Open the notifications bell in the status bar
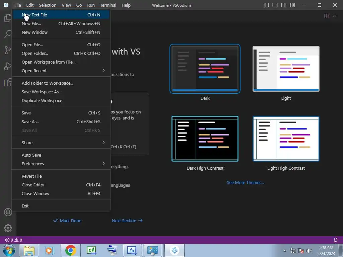This screenshot has height=257, width=343. 336,240
